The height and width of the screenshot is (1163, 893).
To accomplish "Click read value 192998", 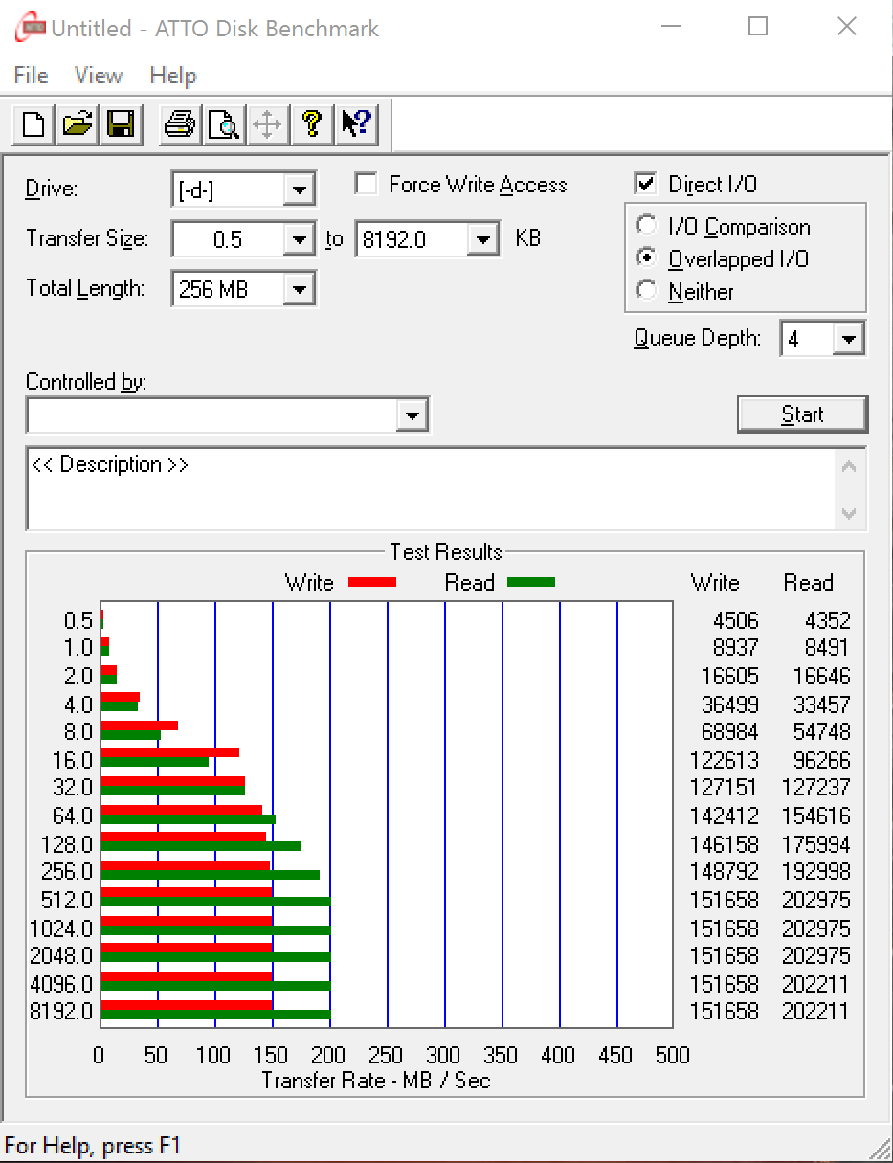I will tap(815, 872).
